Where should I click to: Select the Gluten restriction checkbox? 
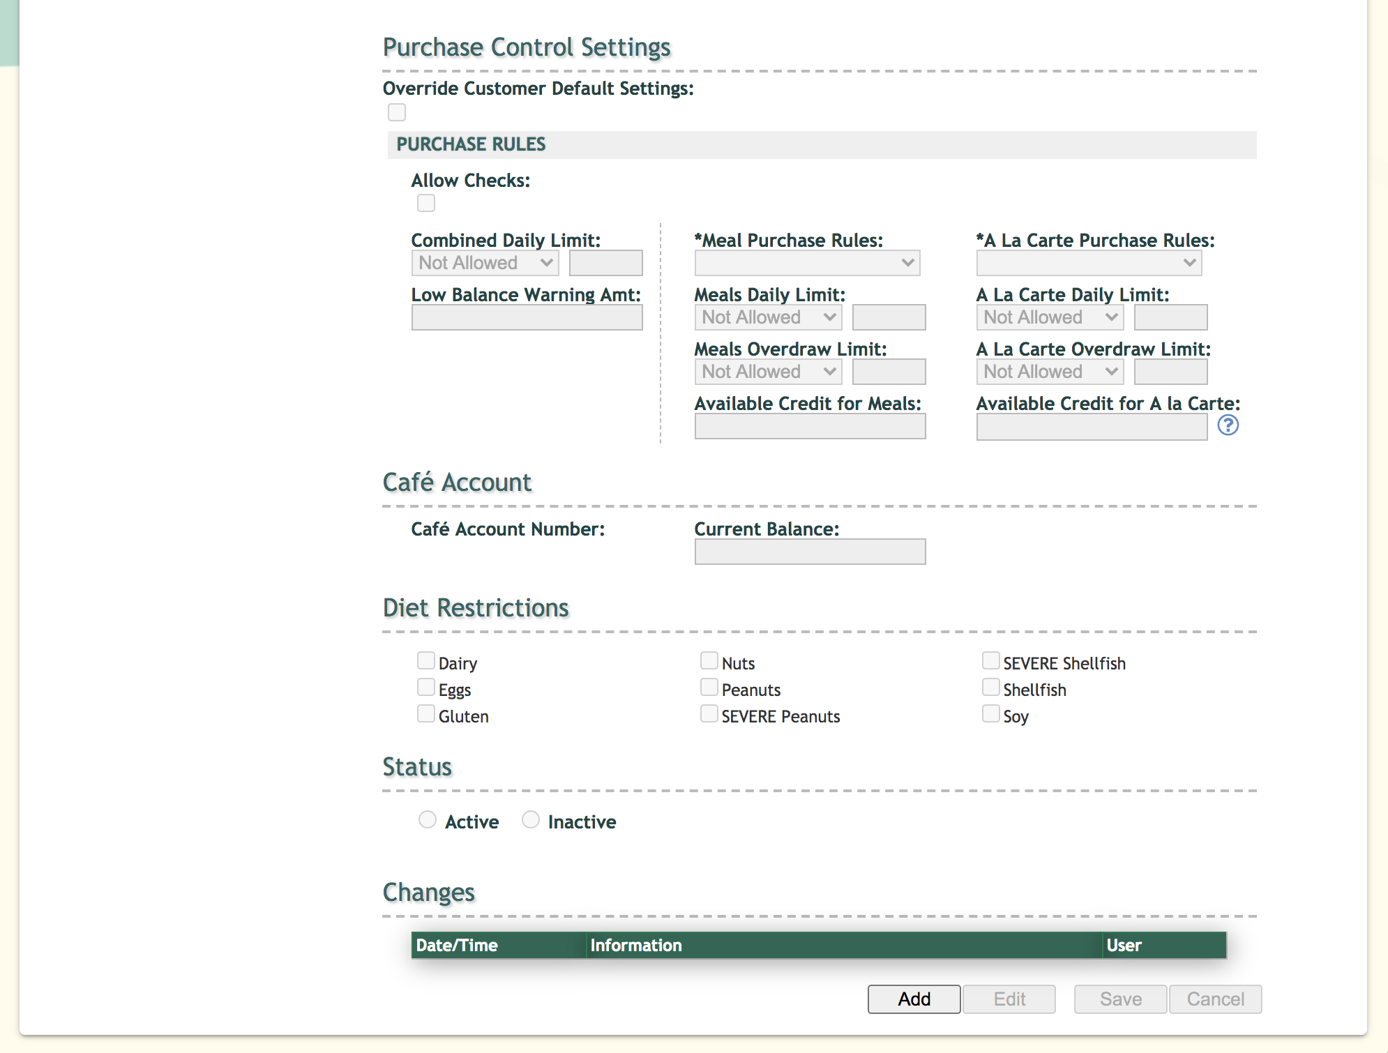point(425,713)
